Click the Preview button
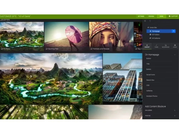Viewport: 179px width, 134px height. click(x=151, y=16)
